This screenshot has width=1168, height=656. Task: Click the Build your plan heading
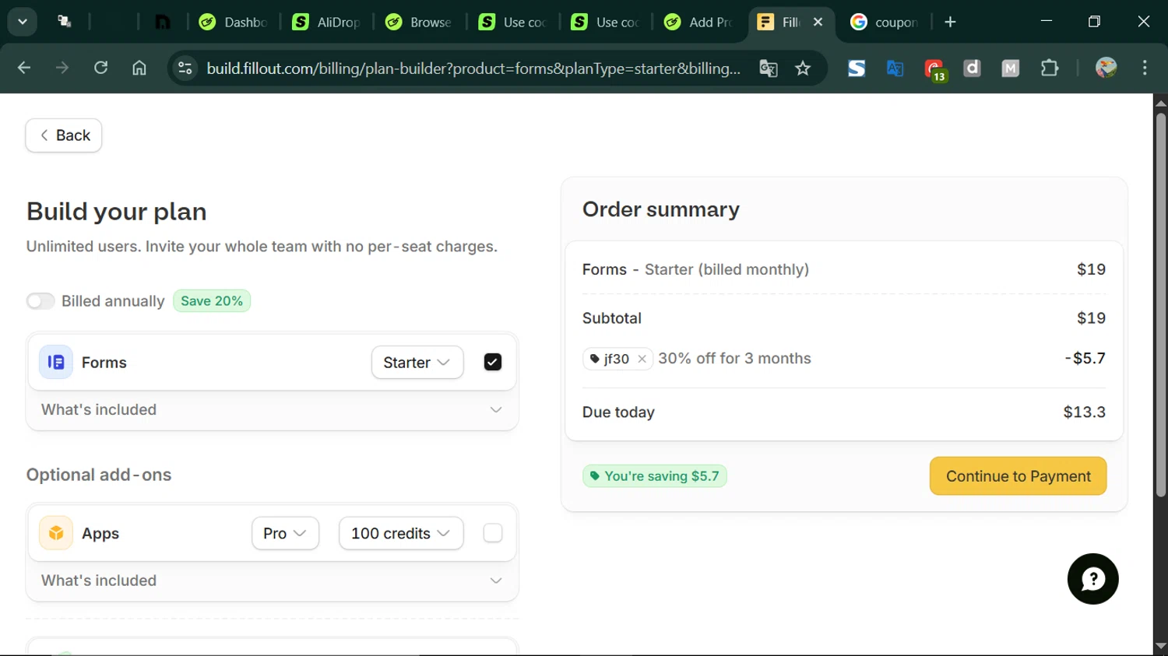coord(117,212)
